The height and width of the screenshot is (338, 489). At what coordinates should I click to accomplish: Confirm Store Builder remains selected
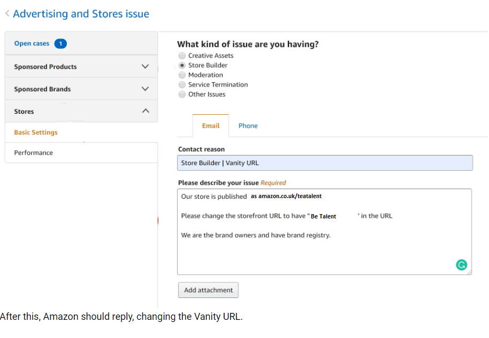[182, 65]
